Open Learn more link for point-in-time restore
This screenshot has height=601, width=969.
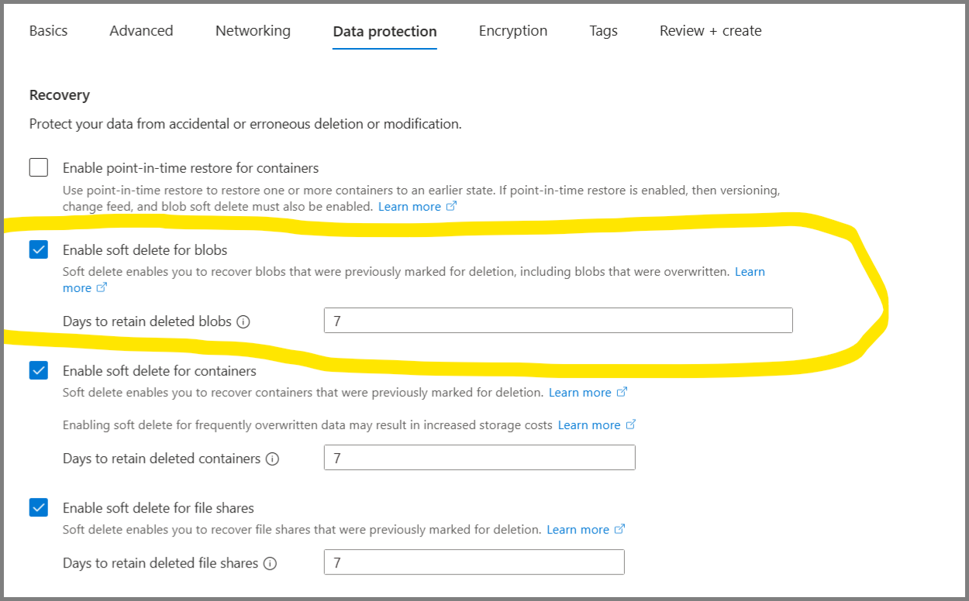[x=409, y=207]
